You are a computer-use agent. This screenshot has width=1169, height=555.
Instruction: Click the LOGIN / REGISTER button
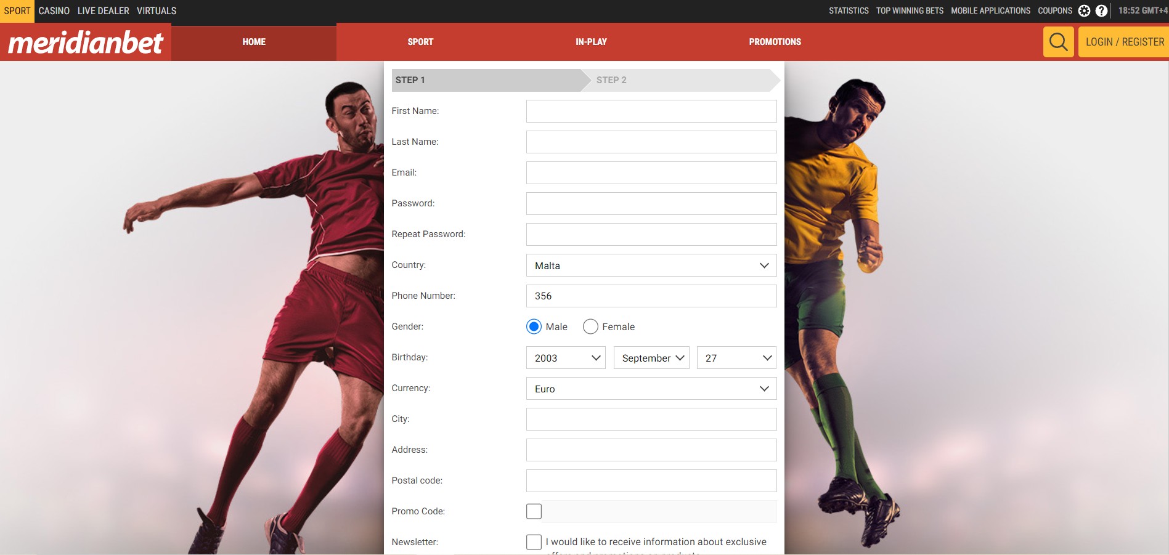point(1124,42)
